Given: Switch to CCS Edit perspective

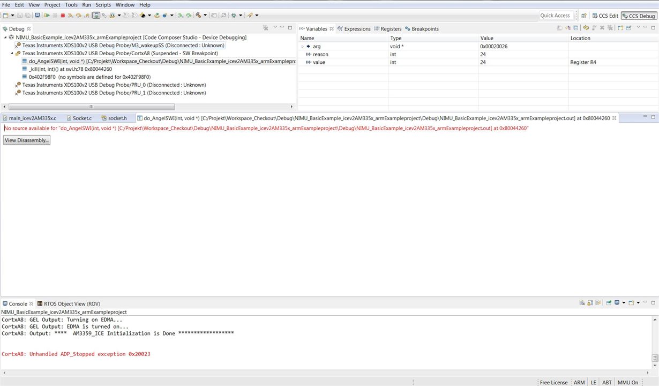Looking at the screenshot, I should pyautogui.click(x=604, y=16).
